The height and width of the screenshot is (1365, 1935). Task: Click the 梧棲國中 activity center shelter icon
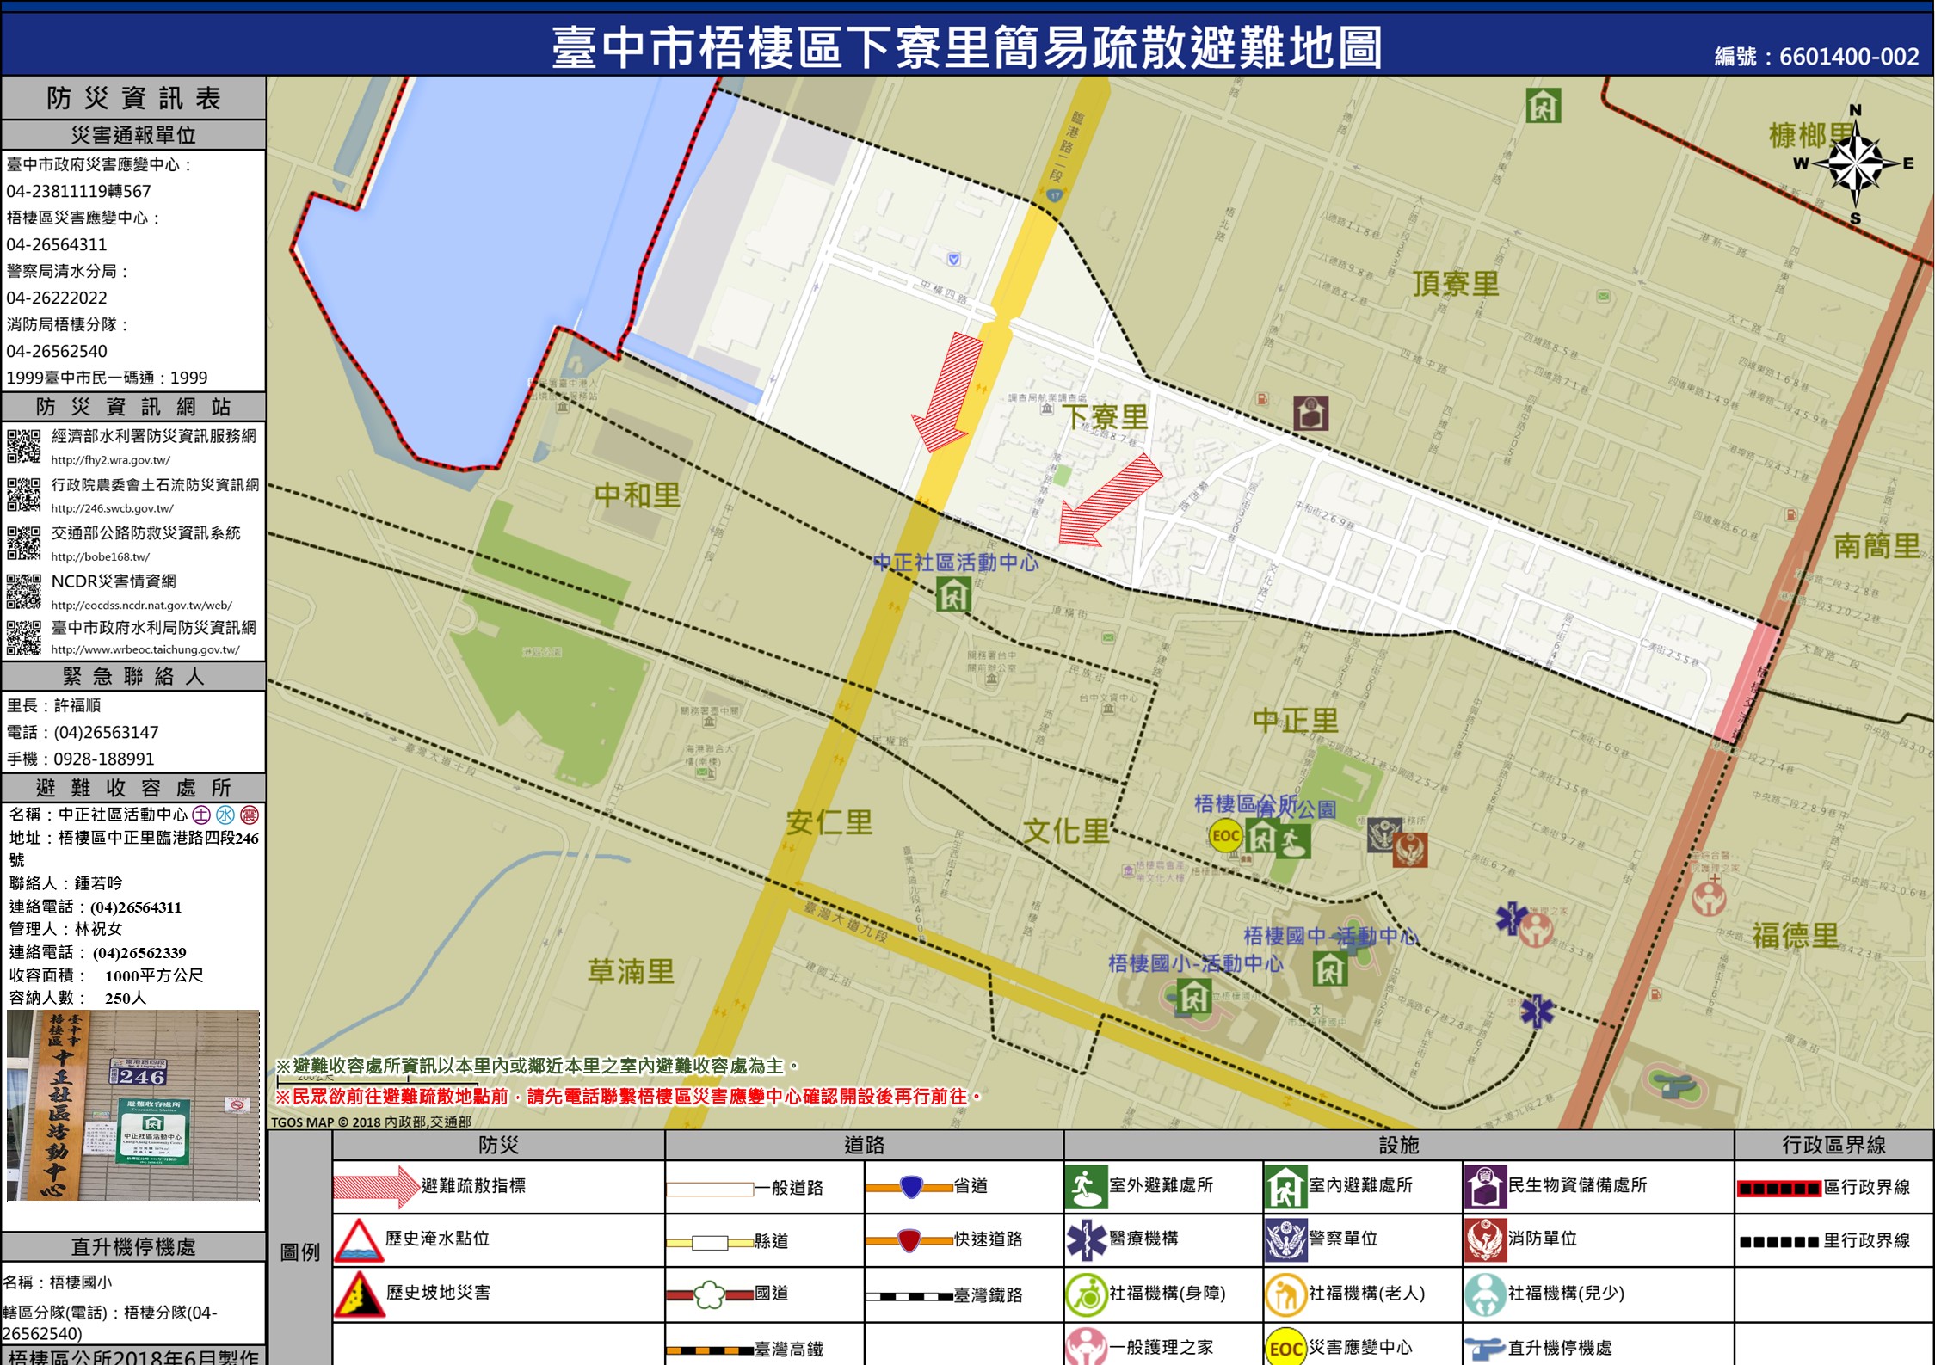click(1330, 969)
